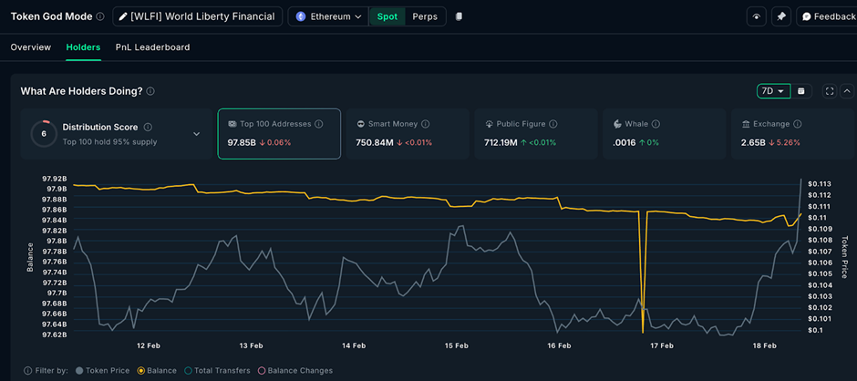Open the Ethereum chain dropdown

pyautogui.click(x=328, y=16)
